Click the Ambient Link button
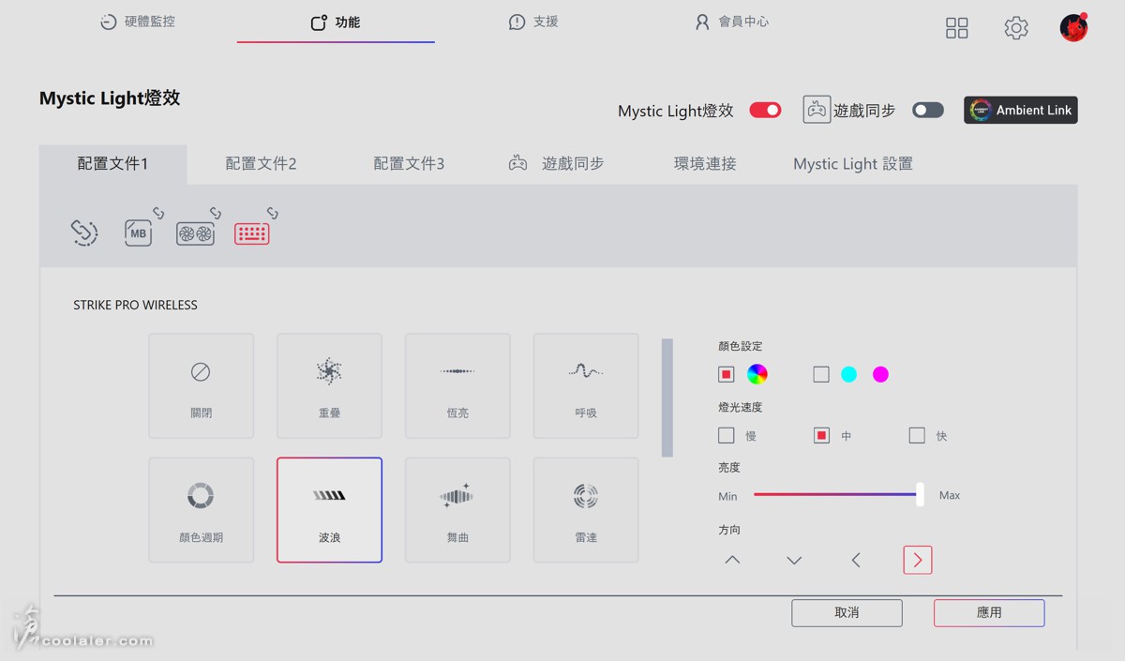The image size is (1125, 661). (1021, 111)
